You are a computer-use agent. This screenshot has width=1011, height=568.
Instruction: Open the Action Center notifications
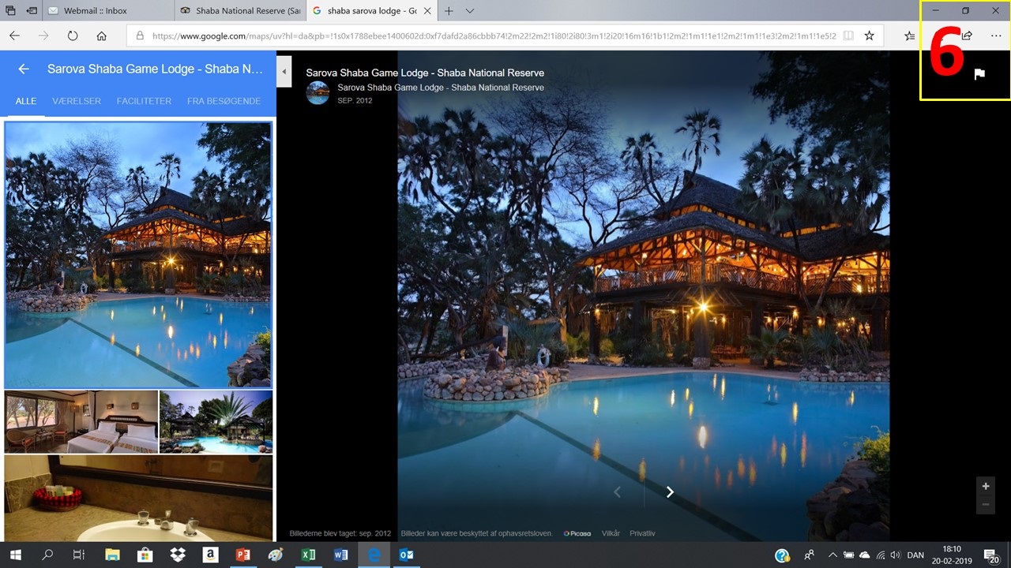(992, 555)
